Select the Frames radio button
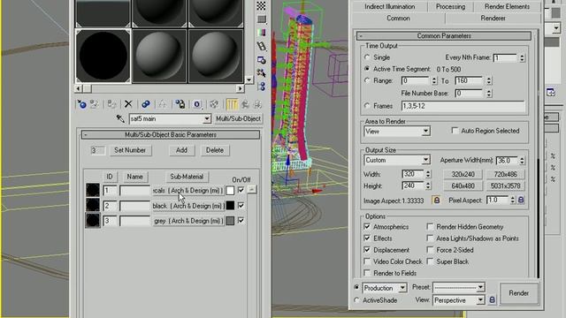The image size is (566, 318). 367,106
